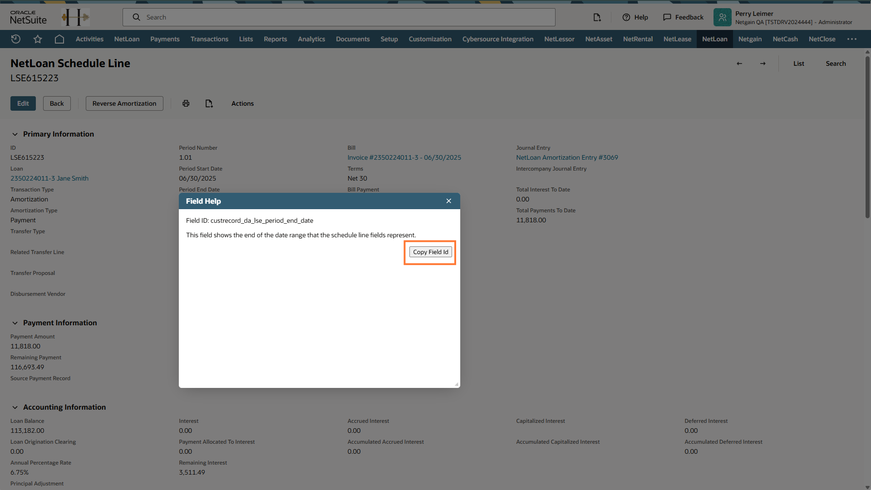871x490 pixels.
Task: Click the user role avatar icon
Action: pyautogui.click(x=722, y=17)
